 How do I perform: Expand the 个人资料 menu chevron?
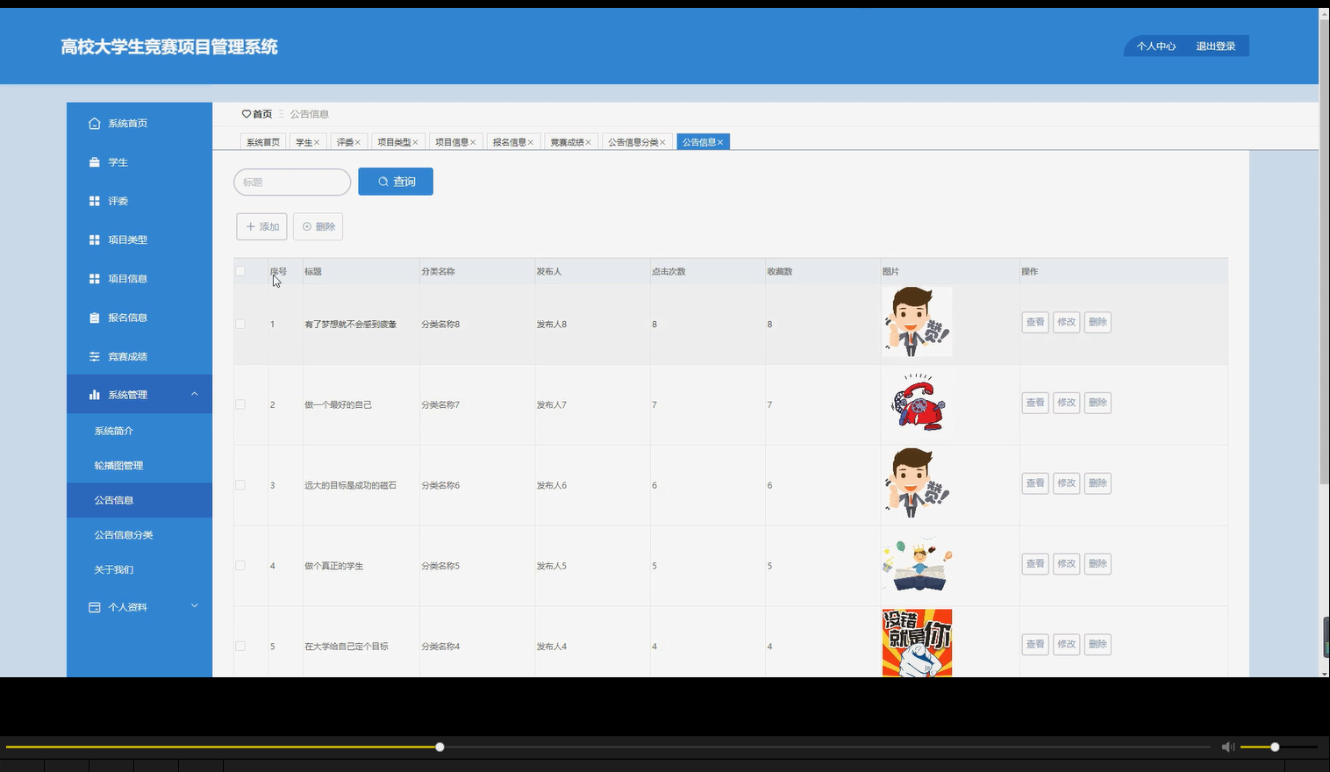pos(195,606)
